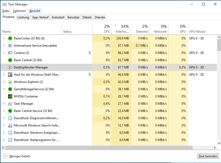The height and width of the screenshot is (163, 221).
Task: Click the GameManagerService icon
Action: click(x=10, y=89)
